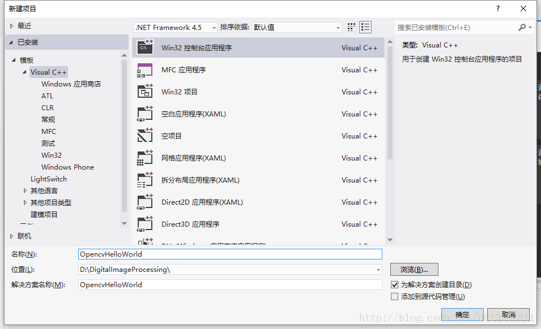Select MFC 应用程序 template text
The width and height of the screenshot is (541, 329).
[184, 70]
